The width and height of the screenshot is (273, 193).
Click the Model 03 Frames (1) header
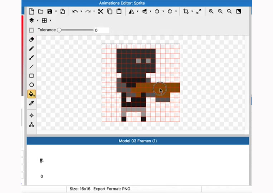coord(138,141)
